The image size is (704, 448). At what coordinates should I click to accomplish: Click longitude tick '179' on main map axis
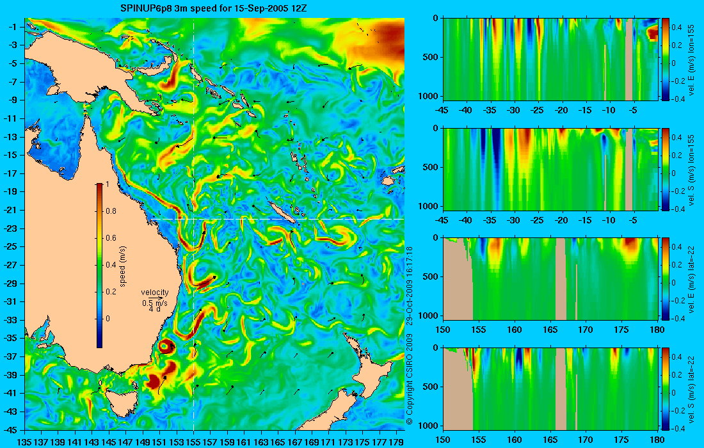[396, 442]
